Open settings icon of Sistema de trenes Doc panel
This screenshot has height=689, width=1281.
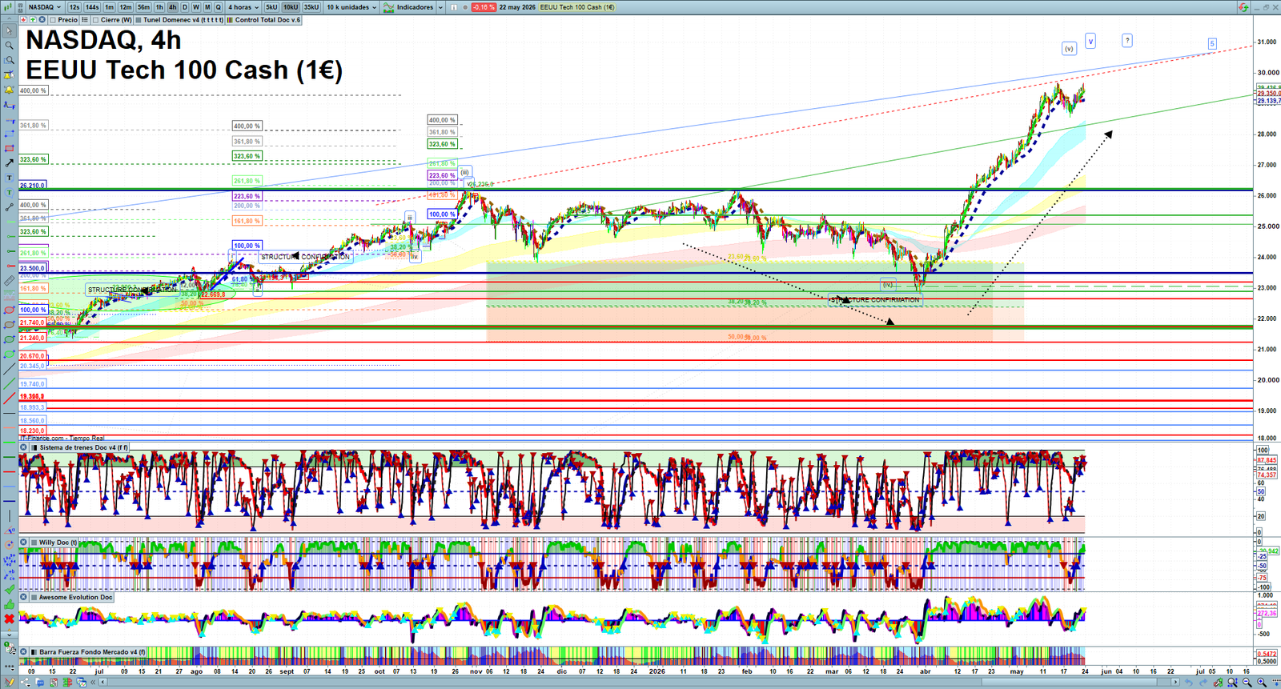point(24,448)
